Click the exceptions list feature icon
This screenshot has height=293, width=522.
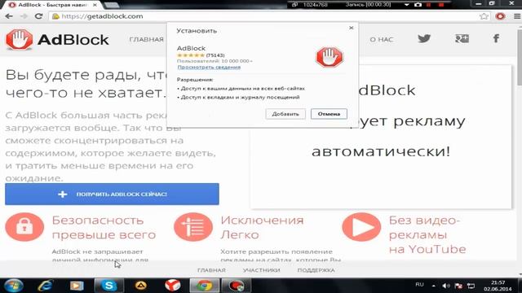193,227
